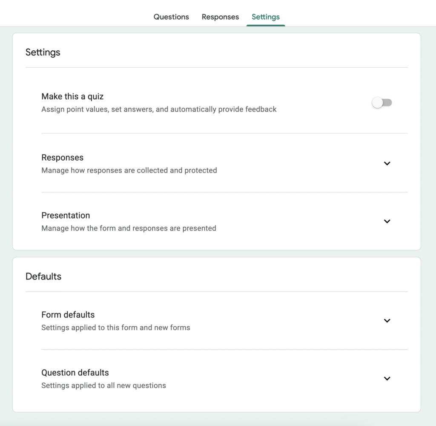Image resolution: width=436 pixels, height=426 pixels.
Task: Click the 'Make this a quiz' heading
Action: click(72, 96)
